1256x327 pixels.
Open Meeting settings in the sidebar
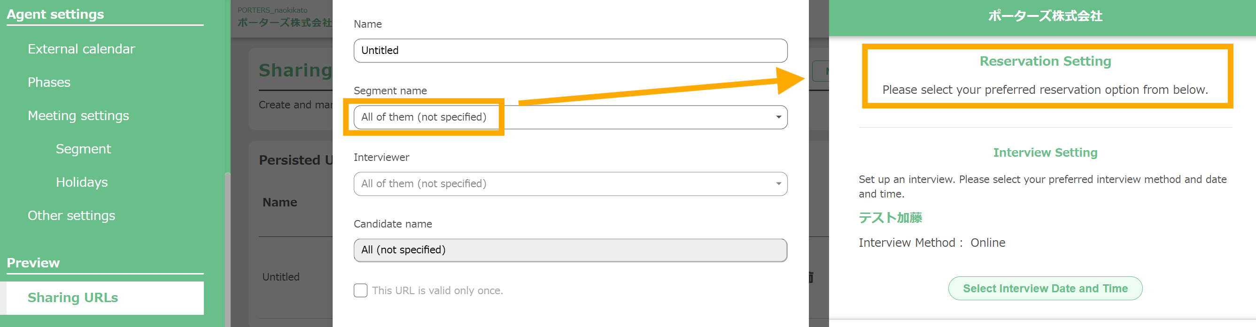78,116
